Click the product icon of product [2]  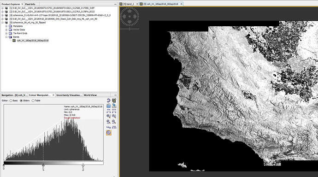point(6,12)
